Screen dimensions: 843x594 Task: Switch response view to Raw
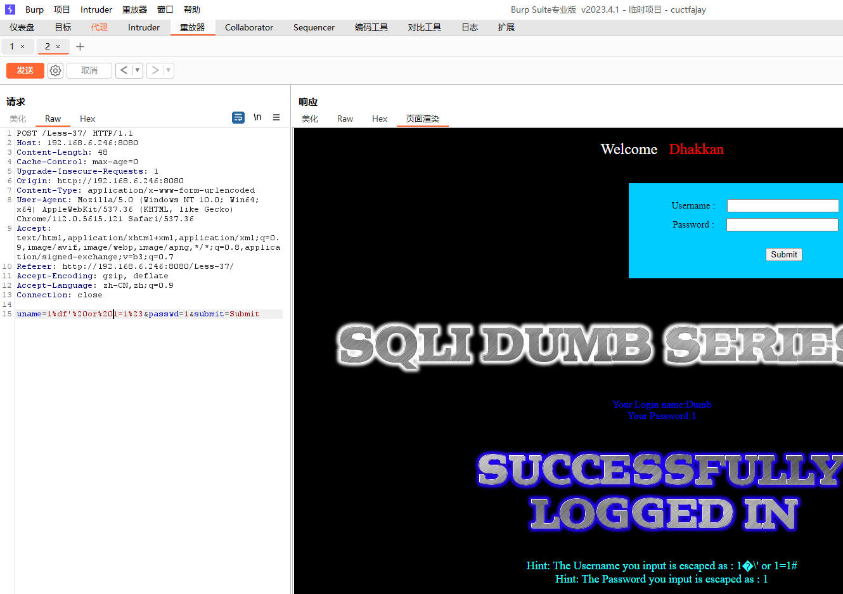click(x=345, y=119)
